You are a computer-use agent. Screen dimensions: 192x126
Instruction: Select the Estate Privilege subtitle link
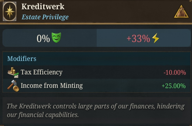pos(45,17)
